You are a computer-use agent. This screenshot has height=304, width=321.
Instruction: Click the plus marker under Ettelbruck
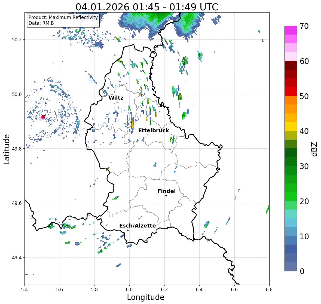147,135
